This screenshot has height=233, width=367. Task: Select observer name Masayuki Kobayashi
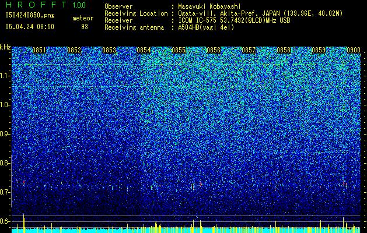point(209,7)
